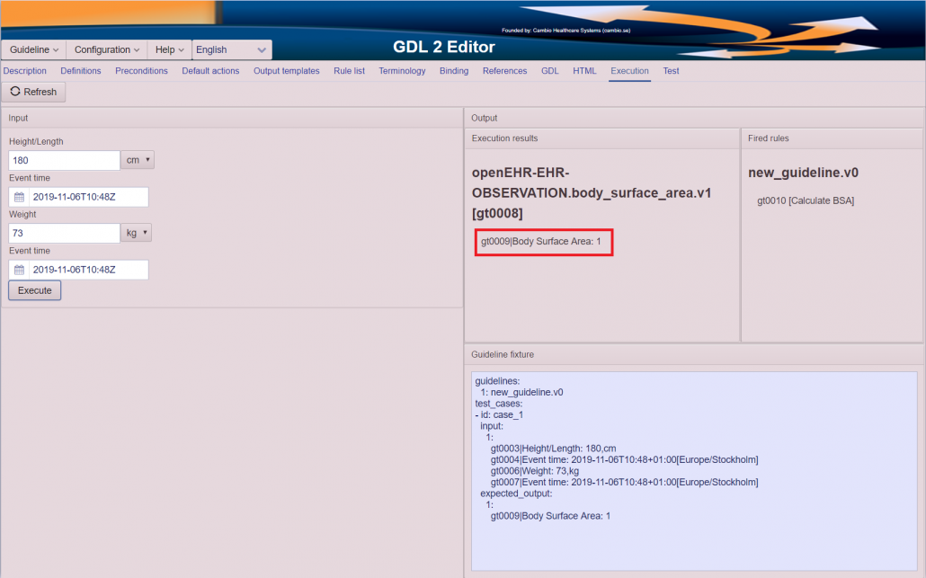Screen dimensions: 926x578
Task: Click the highlighted Body Surface Area result
Action: [x=543, y=242]
